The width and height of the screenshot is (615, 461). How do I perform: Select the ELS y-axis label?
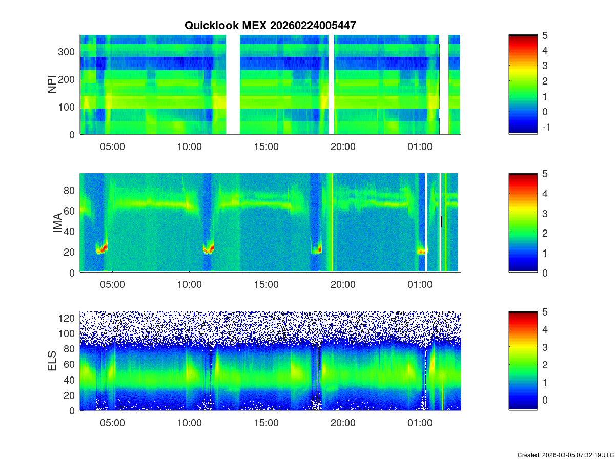coord(52,361)
